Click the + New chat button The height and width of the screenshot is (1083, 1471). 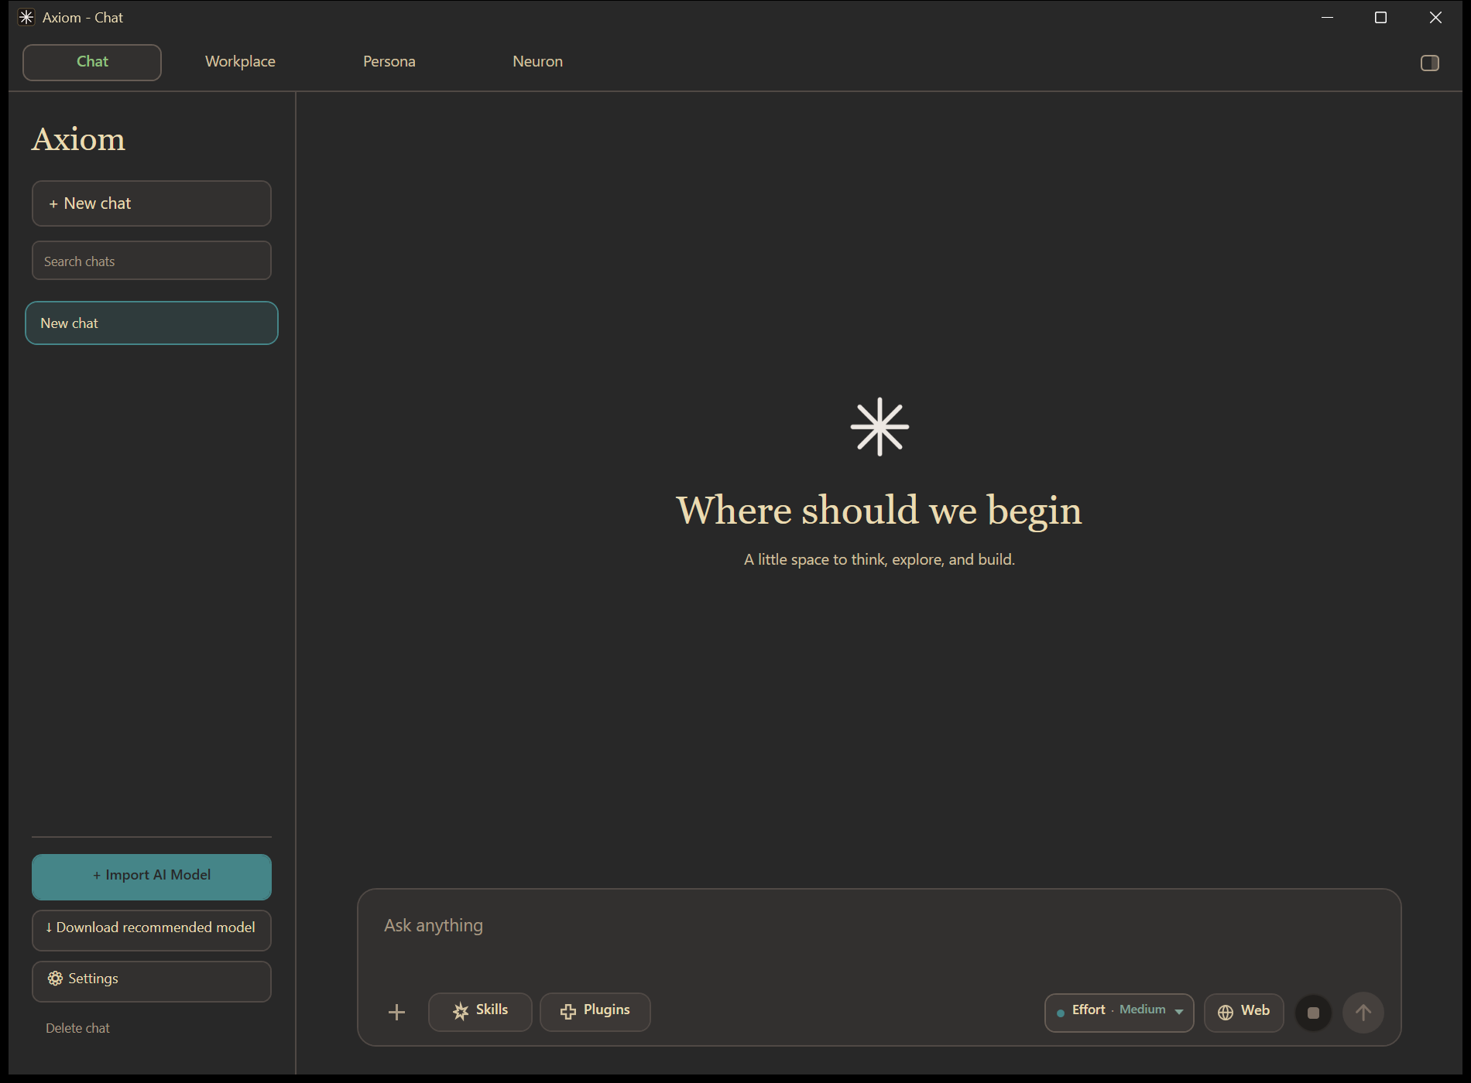coord(152,203)
